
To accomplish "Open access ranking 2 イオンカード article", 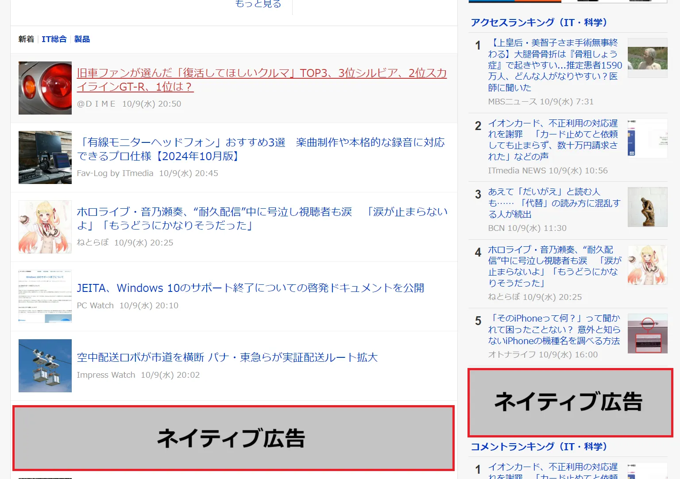I will (553, 140).
